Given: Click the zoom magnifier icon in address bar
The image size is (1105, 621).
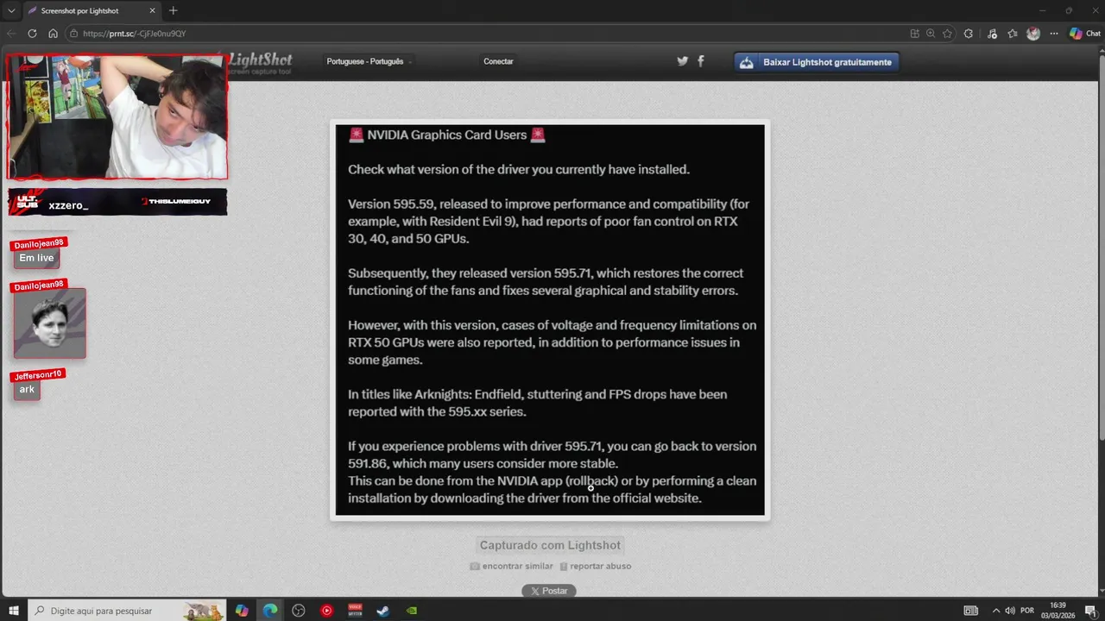Looking at the screenshot, I should click(x=931, y=34).
